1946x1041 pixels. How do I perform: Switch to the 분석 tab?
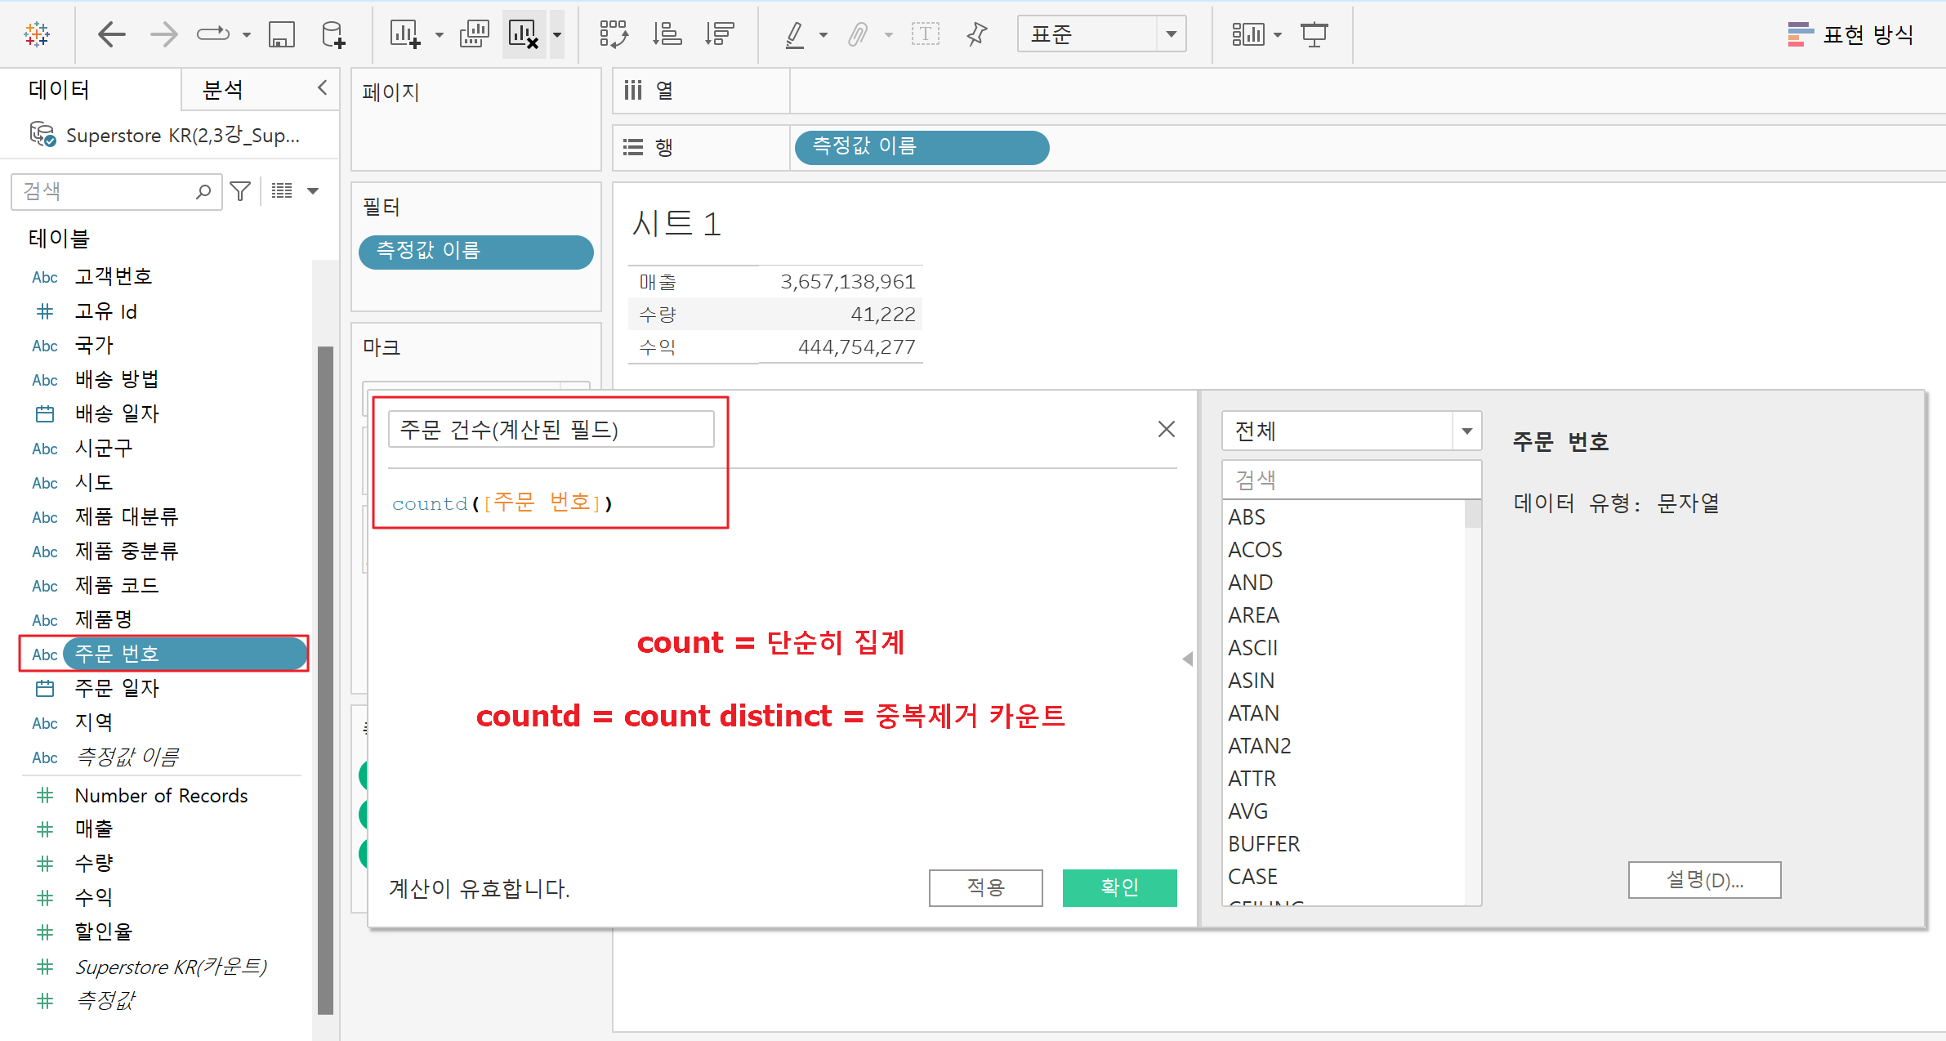pyautogui.click(x=222, y=90)
